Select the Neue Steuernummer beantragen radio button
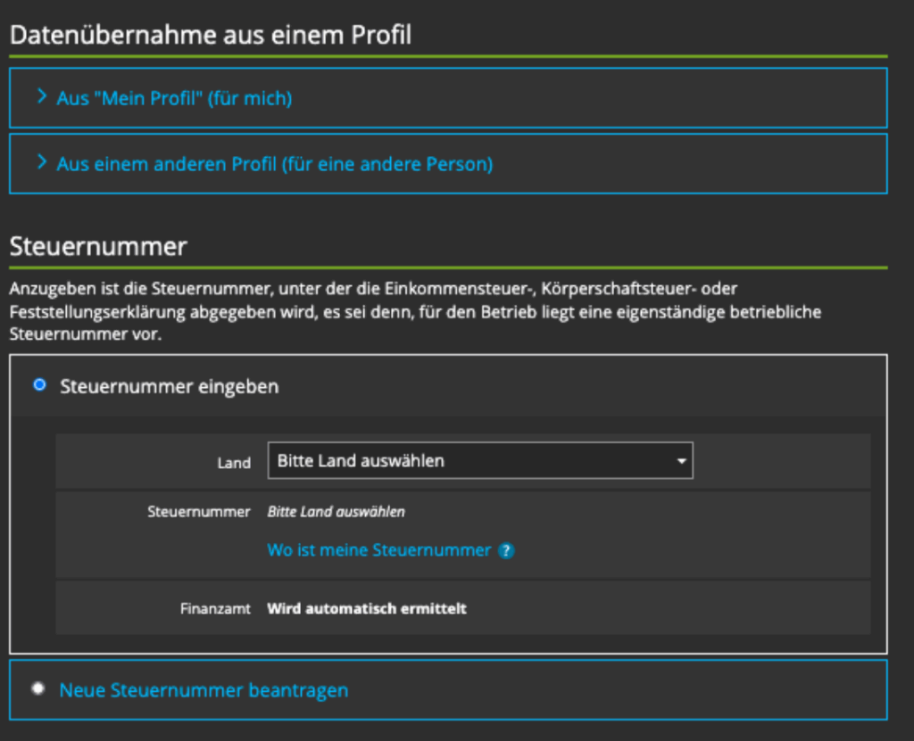Image resolution: width=914 pixels, height=741 pixels. tap(37, 689)
